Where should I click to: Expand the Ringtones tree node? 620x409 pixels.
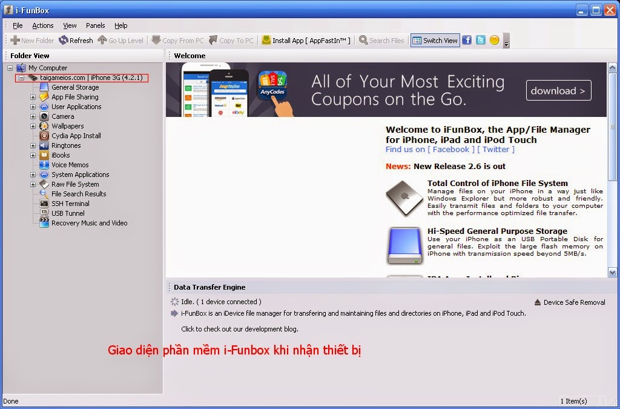point(33,145)
